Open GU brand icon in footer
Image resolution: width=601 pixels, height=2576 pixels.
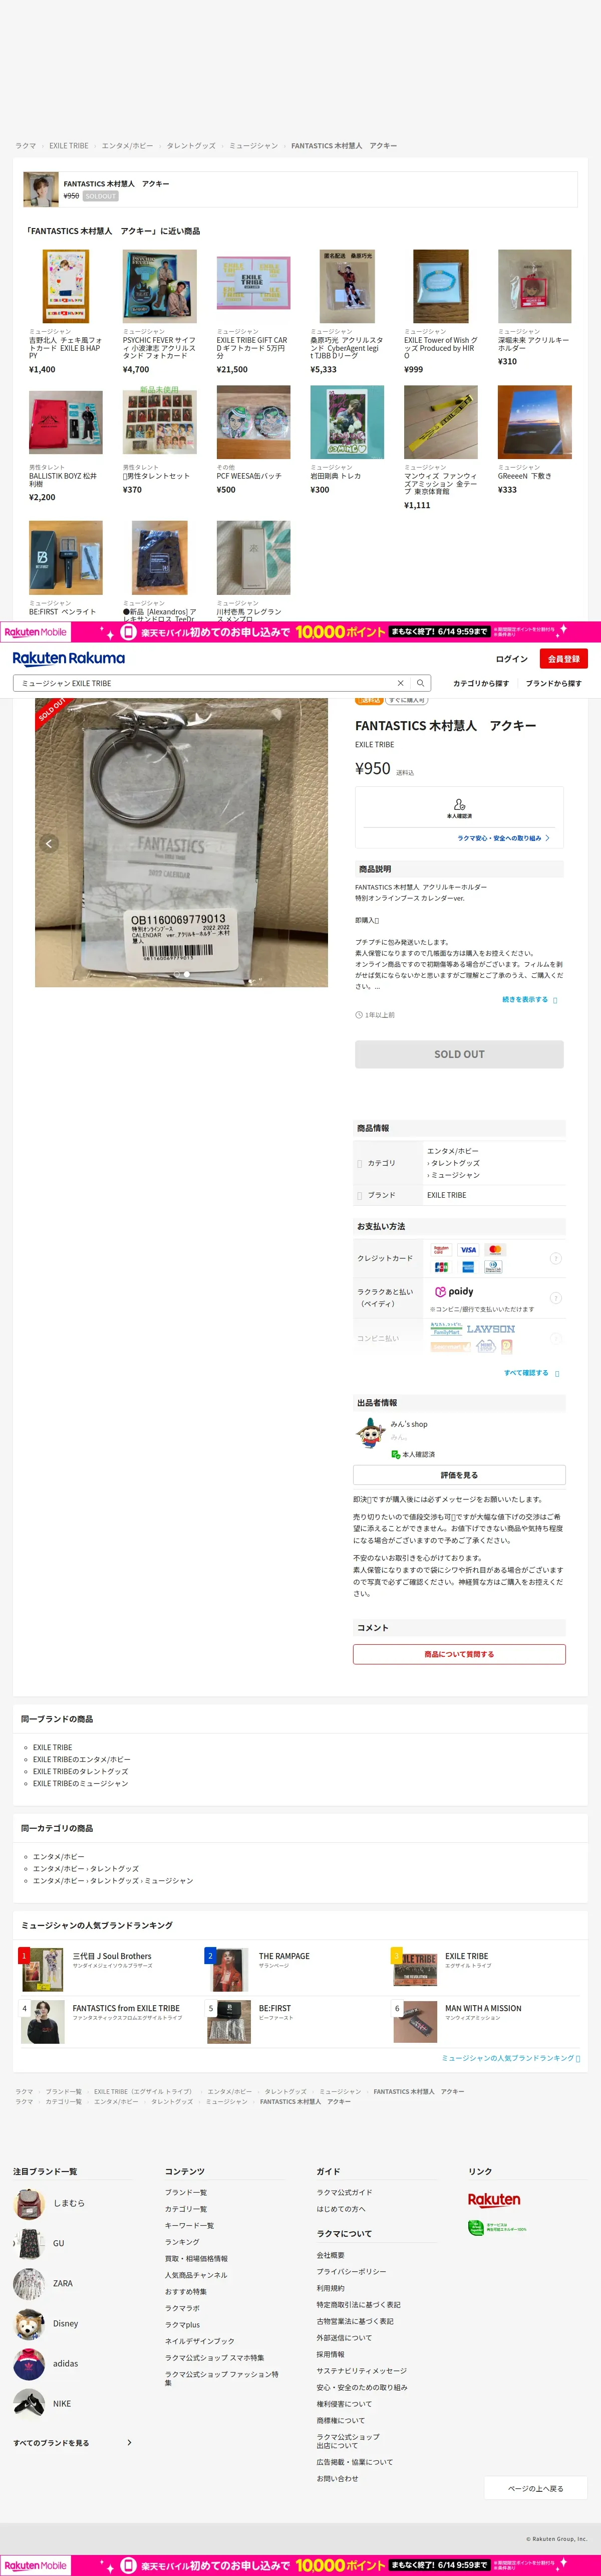29,2243
